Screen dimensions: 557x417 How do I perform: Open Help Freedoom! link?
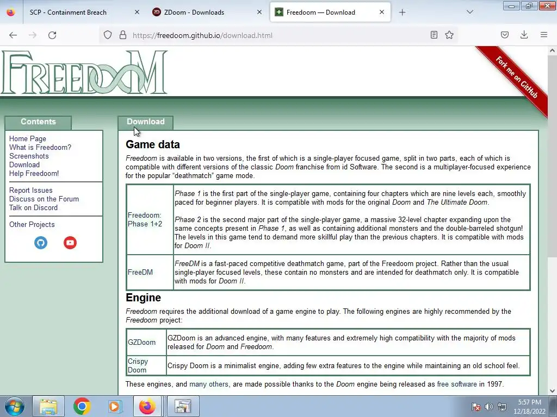coord(34,173)
